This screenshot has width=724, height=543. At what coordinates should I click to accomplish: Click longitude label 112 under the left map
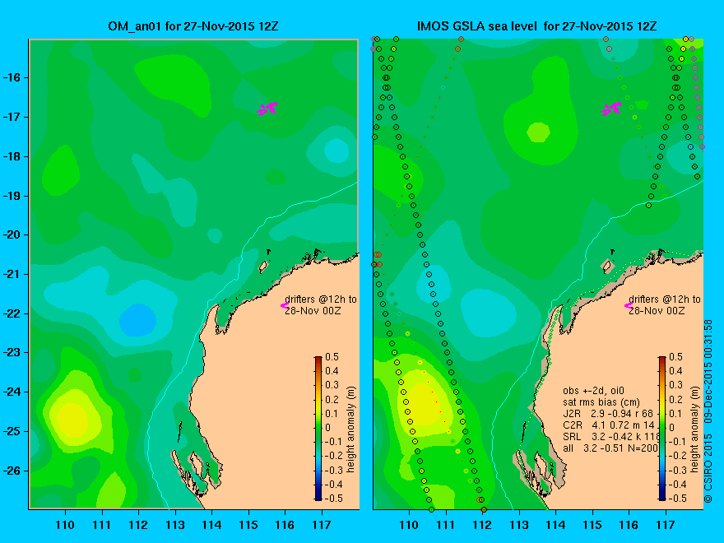click(138, 525)
